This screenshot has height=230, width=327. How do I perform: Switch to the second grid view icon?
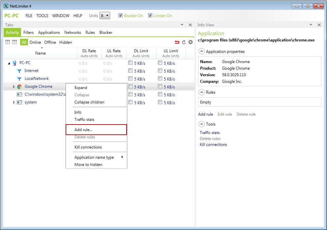click(15, 42)
